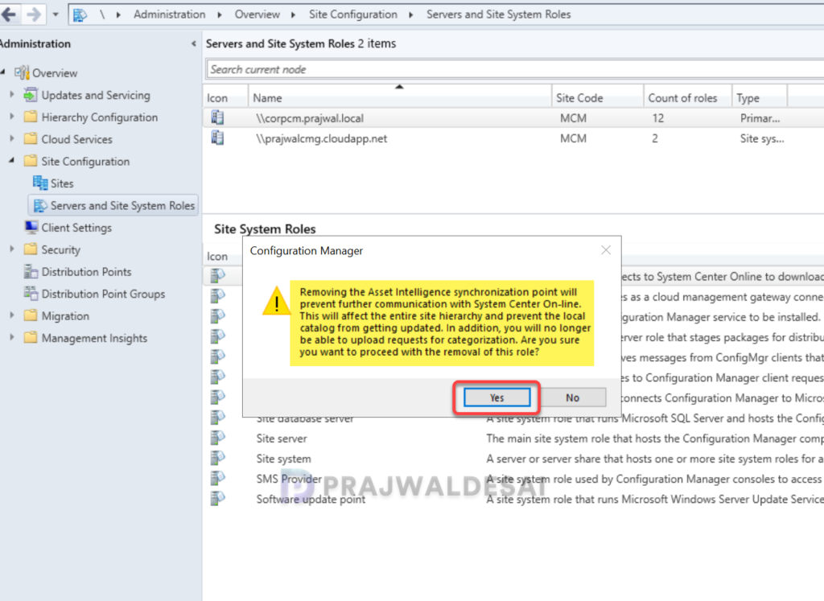Click Hierarchy Configuration folder icon
The image size is (824, 601).
(31, 117)
